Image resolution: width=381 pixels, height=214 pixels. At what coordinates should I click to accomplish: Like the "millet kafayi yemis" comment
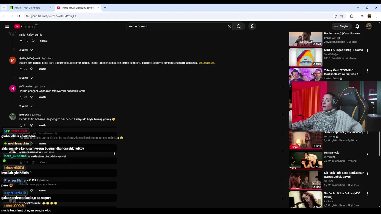point(21,41)
